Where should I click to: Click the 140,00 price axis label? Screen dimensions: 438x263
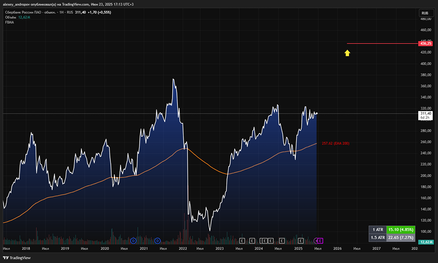point(426,209)
